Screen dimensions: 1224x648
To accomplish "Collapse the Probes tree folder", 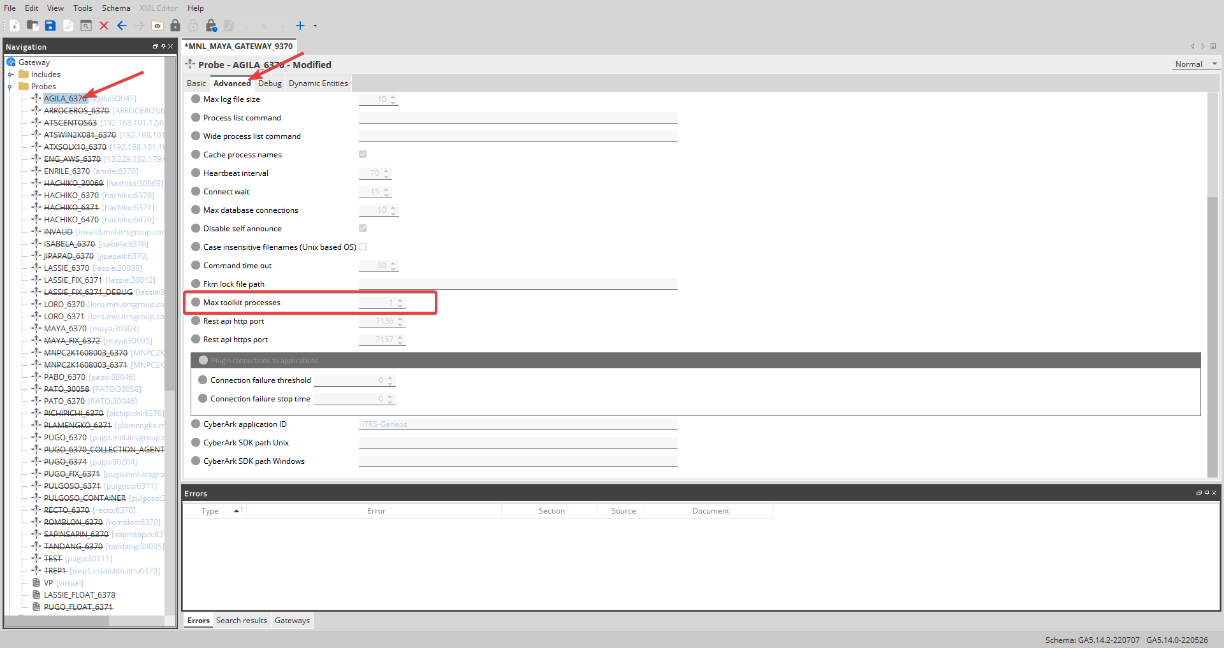I will click(10, 87).
